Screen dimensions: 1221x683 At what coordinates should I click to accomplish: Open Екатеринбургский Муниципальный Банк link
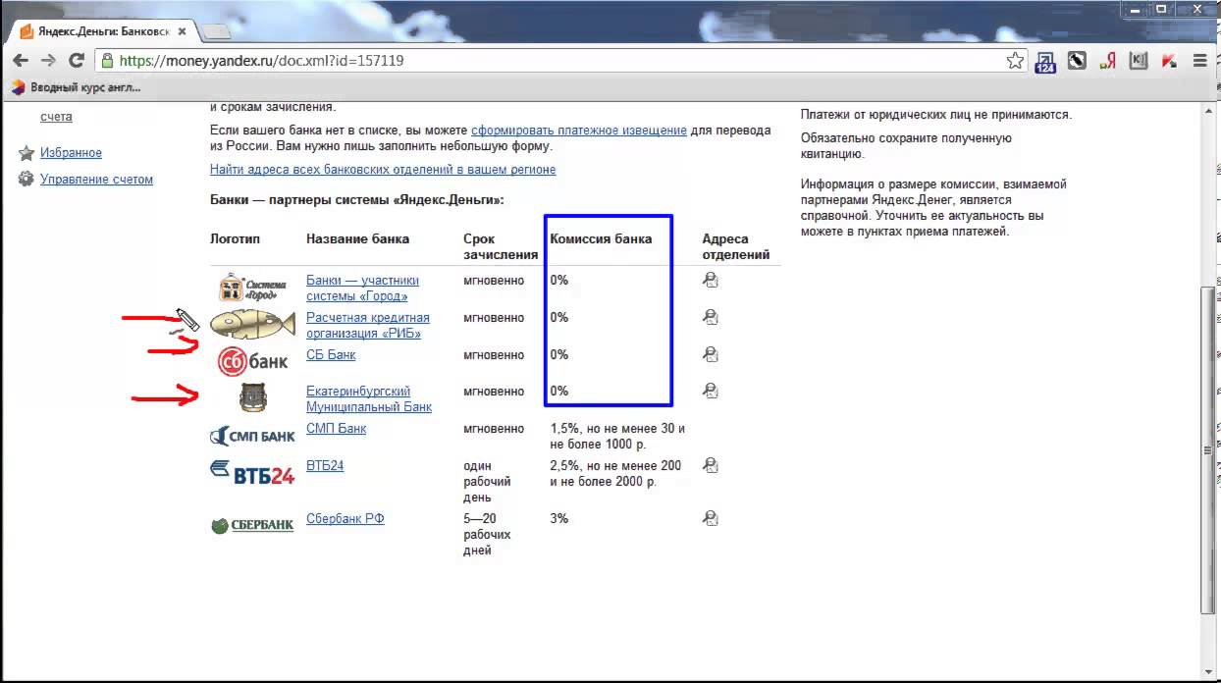369,399
